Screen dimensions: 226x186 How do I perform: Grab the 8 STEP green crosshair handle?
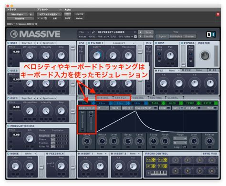tap(216, 103)
